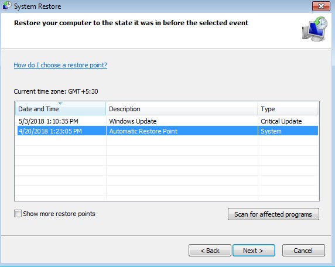Click the Windows Update description cell
The image size is (335, 267).
133,121
